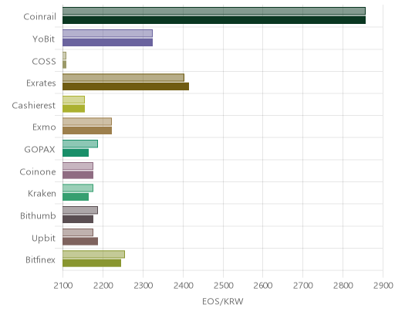The height and width of the screenshot is (315, 395).
Task: Select the light teal GOPAX bar
Action: 80,144
